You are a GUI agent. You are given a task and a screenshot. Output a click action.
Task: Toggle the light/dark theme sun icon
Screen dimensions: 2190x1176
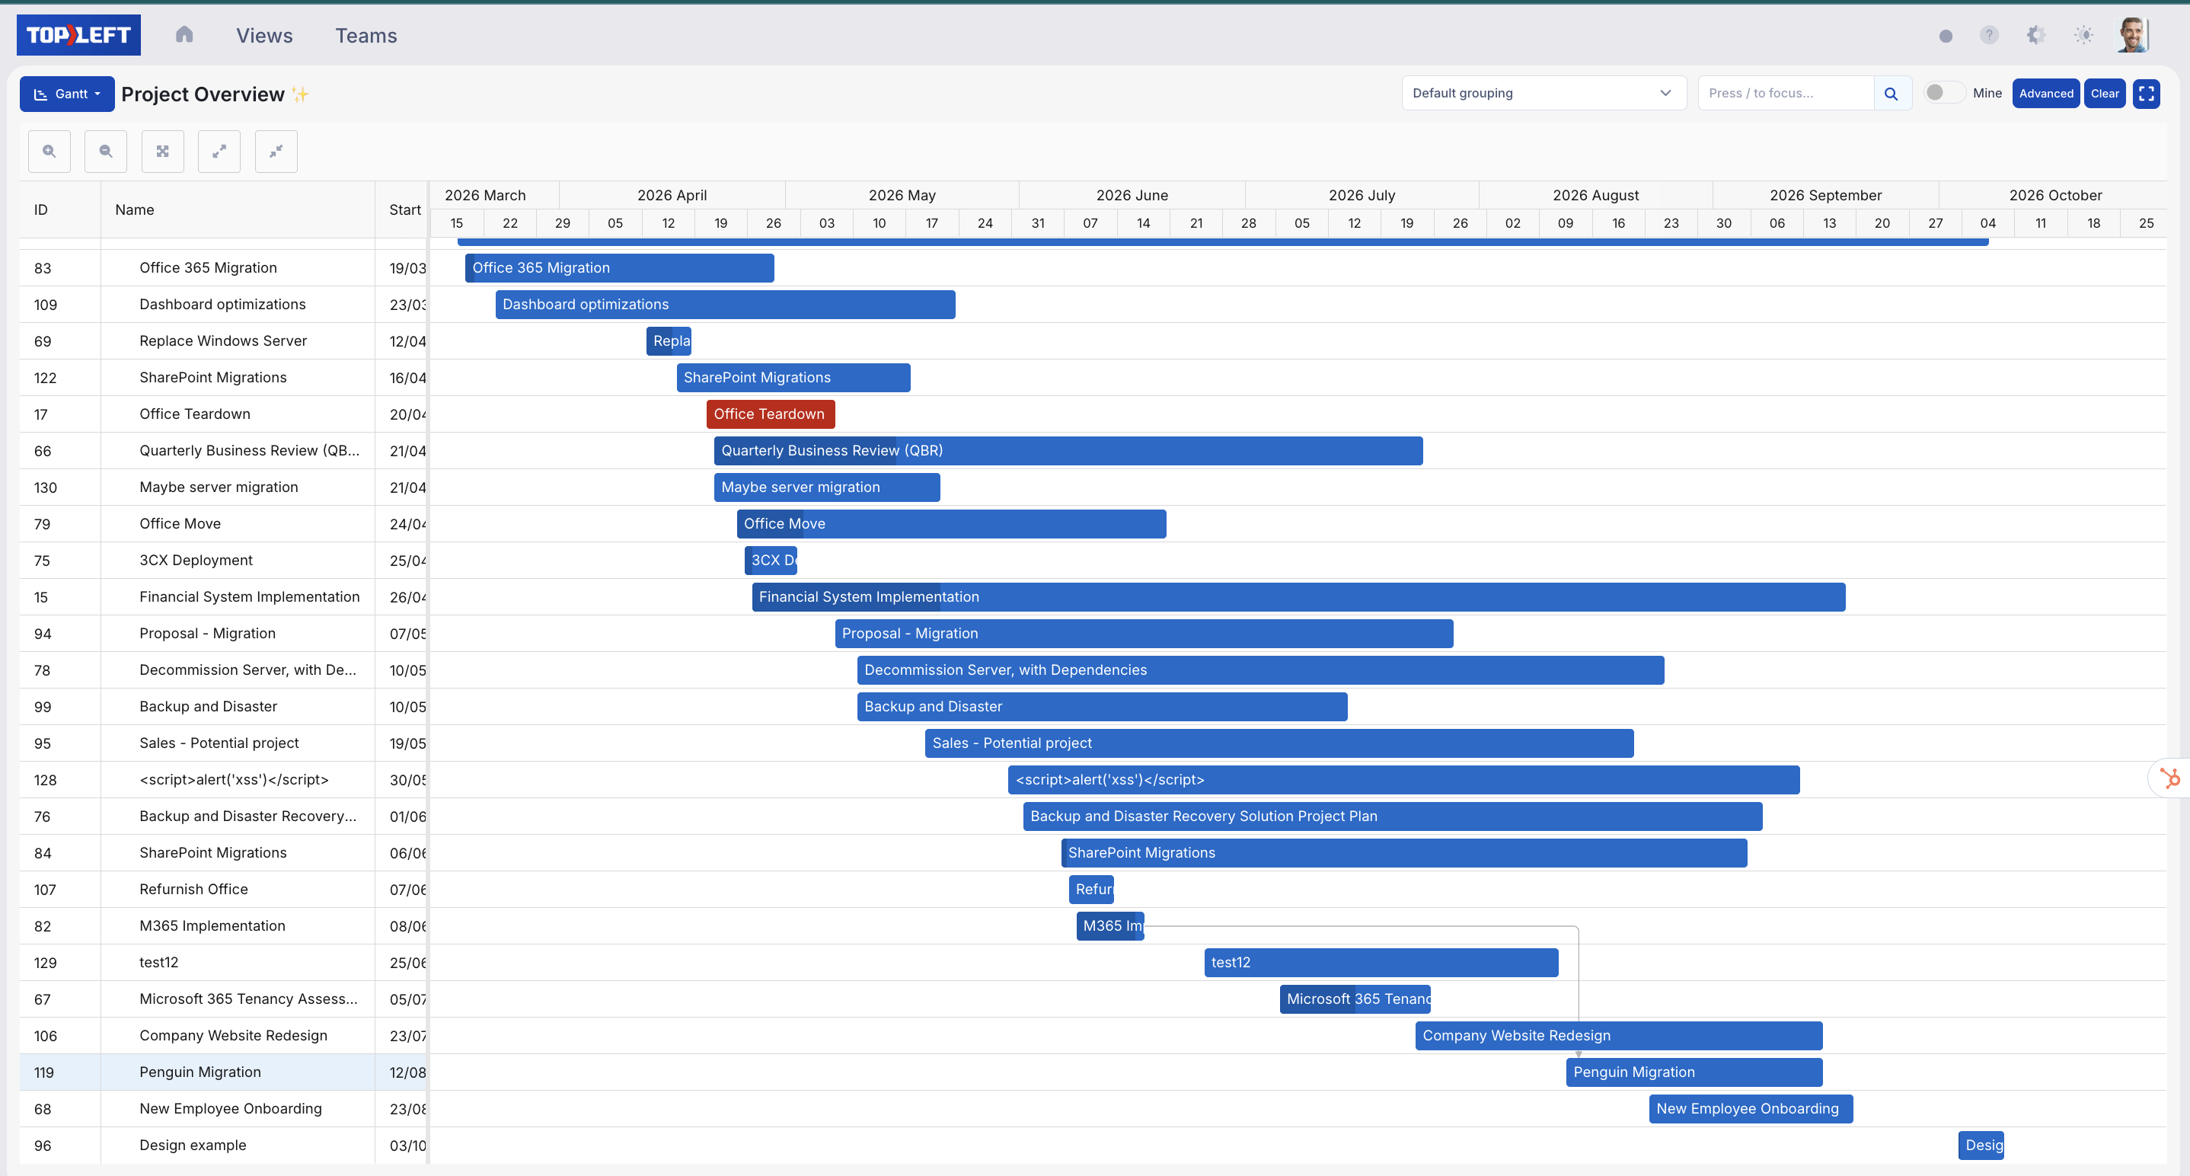coord(2083,35)
